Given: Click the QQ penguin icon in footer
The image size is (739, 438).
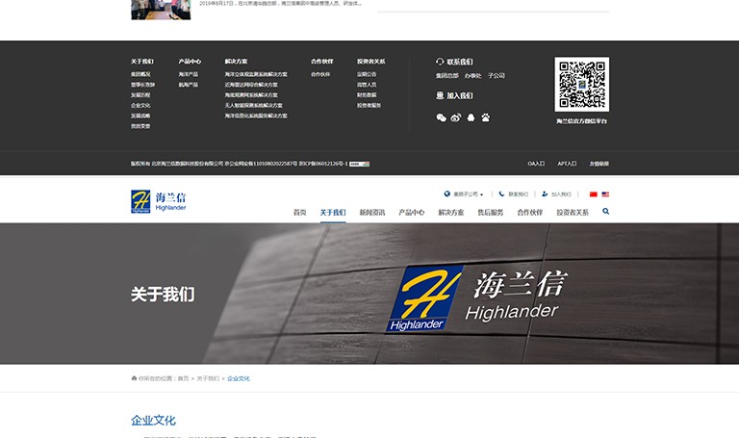Looking at the screenshot, I should (471, 117).
